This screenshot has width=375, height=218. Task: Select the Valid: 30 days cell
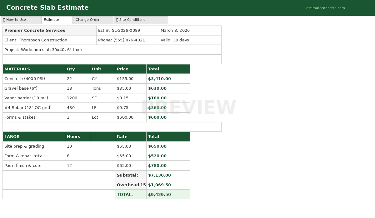coord(190,40)
